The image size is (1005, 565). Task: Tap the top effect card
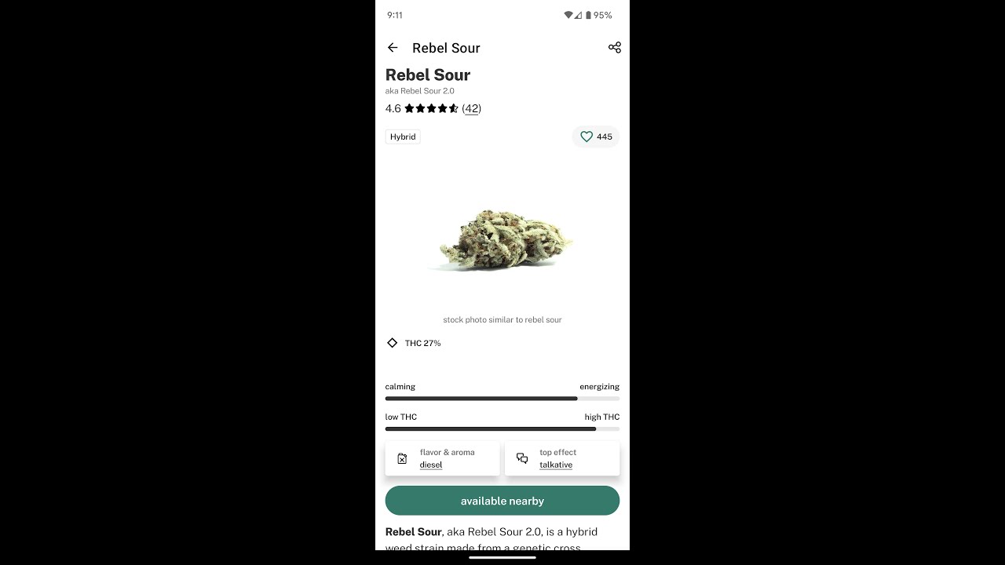pyautogui.click(x=562, y=458)
